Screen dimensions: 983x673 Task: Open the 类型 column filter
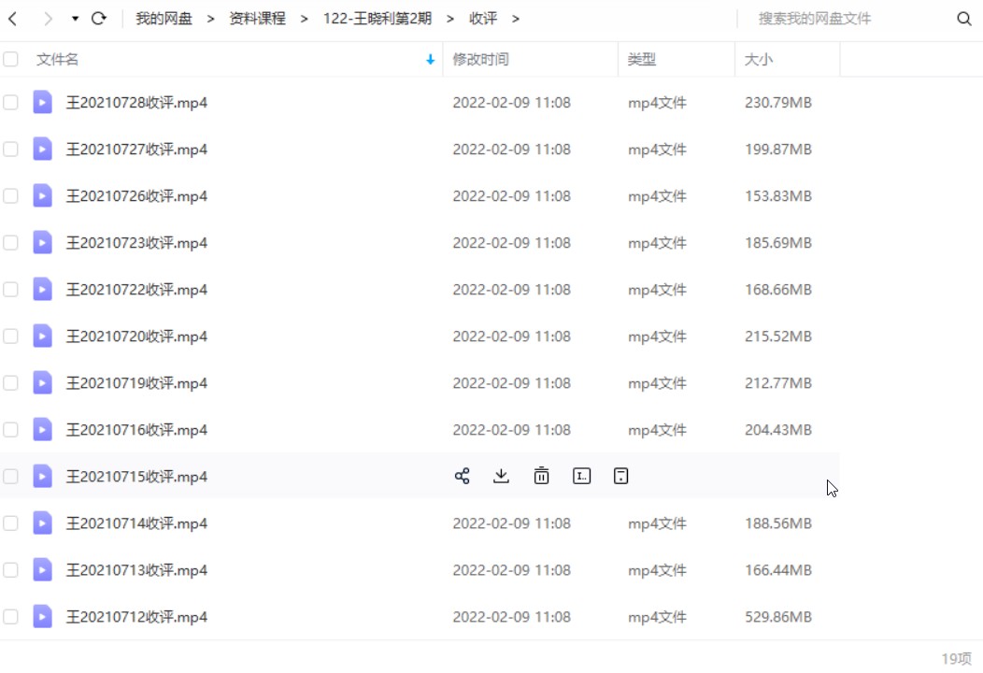click(x=642, y=59)
